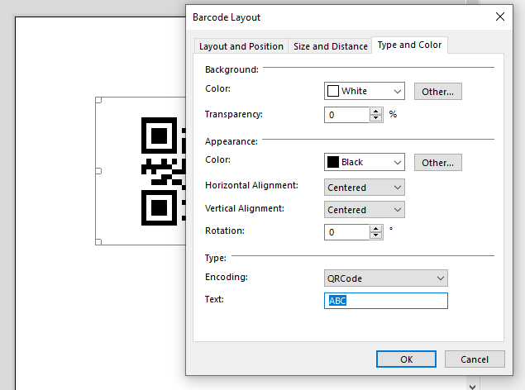Expand the Horizontal Alignment dropdown
525x390 pixels.
pyautogui.click(x=365, y=188)
